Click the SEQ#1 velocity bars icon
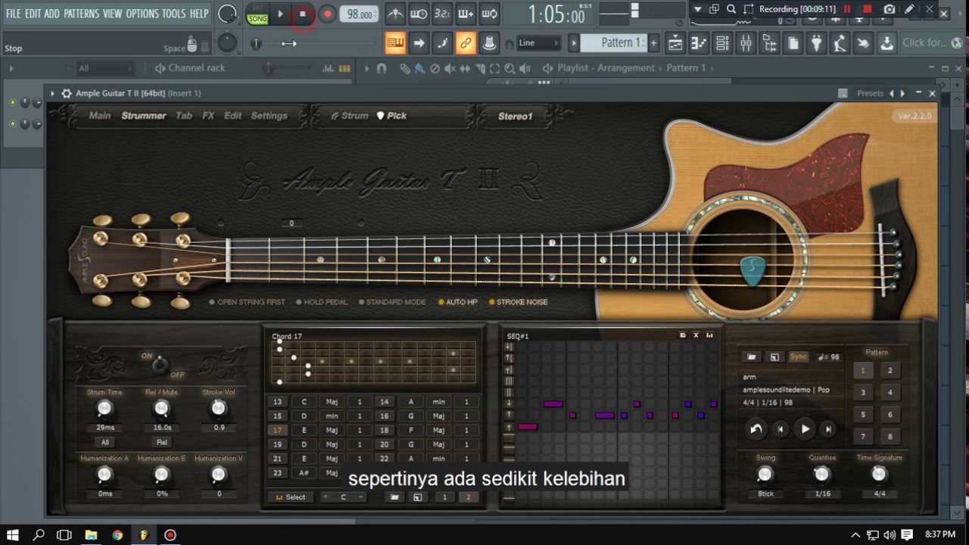 [x=709, y=335]
